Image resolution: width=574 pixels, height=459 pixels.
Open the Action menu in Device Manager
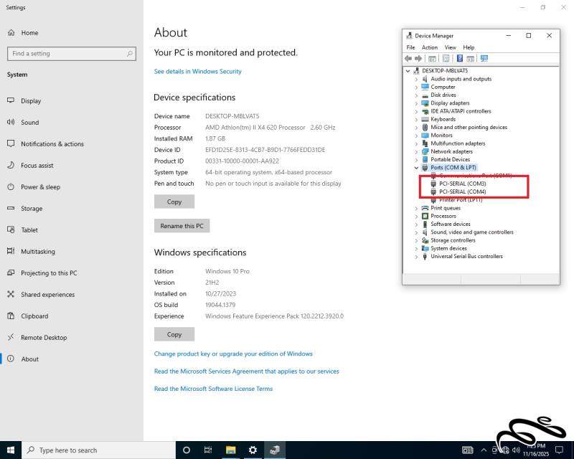(x=430, y=47)
